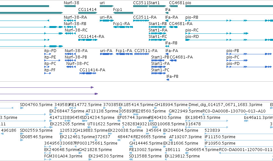Click the CG4681-PA protein feature
273x161 pixels.
click(x=173, y=60)
